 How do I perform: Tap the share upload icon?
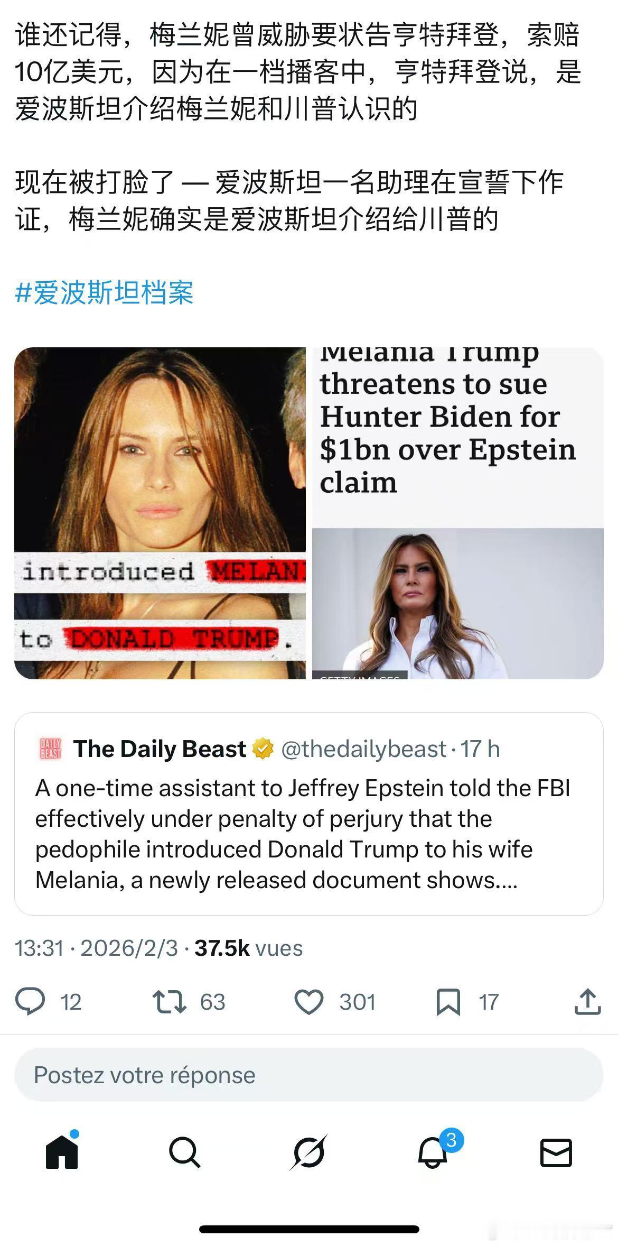click(x=587, y=1001)
